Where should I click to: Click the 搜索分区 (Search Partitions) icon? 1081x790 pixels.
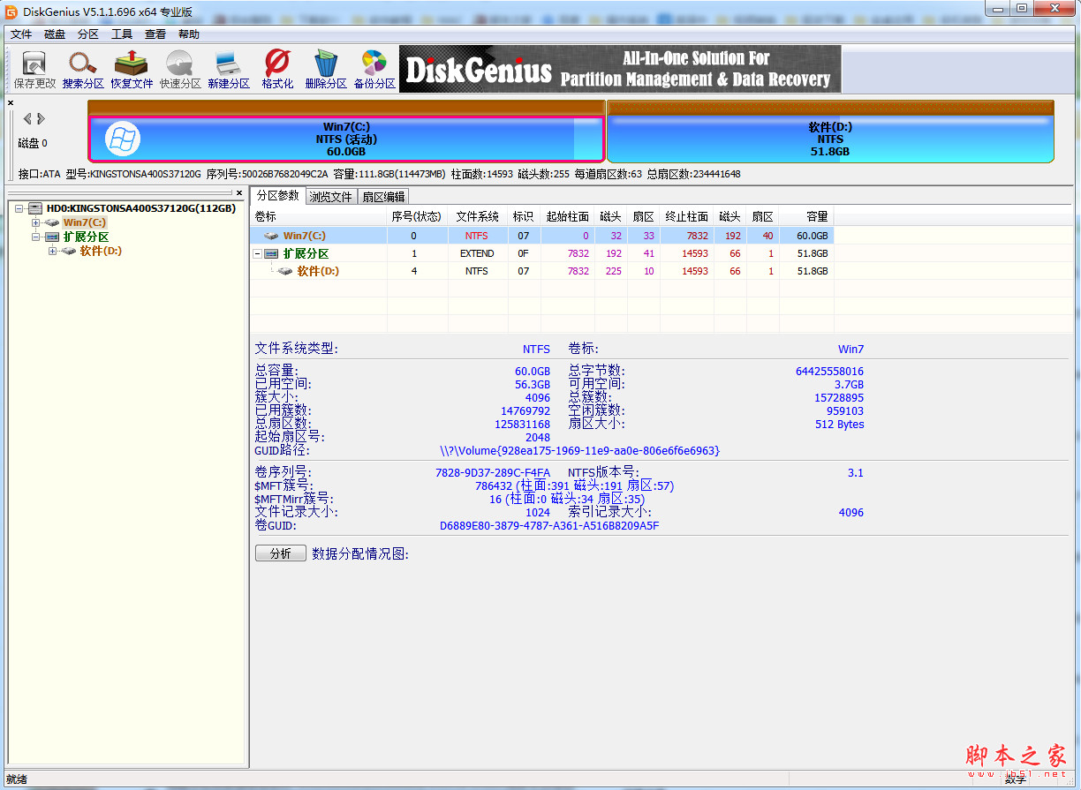pyautogui.click(x=83, y=69)
